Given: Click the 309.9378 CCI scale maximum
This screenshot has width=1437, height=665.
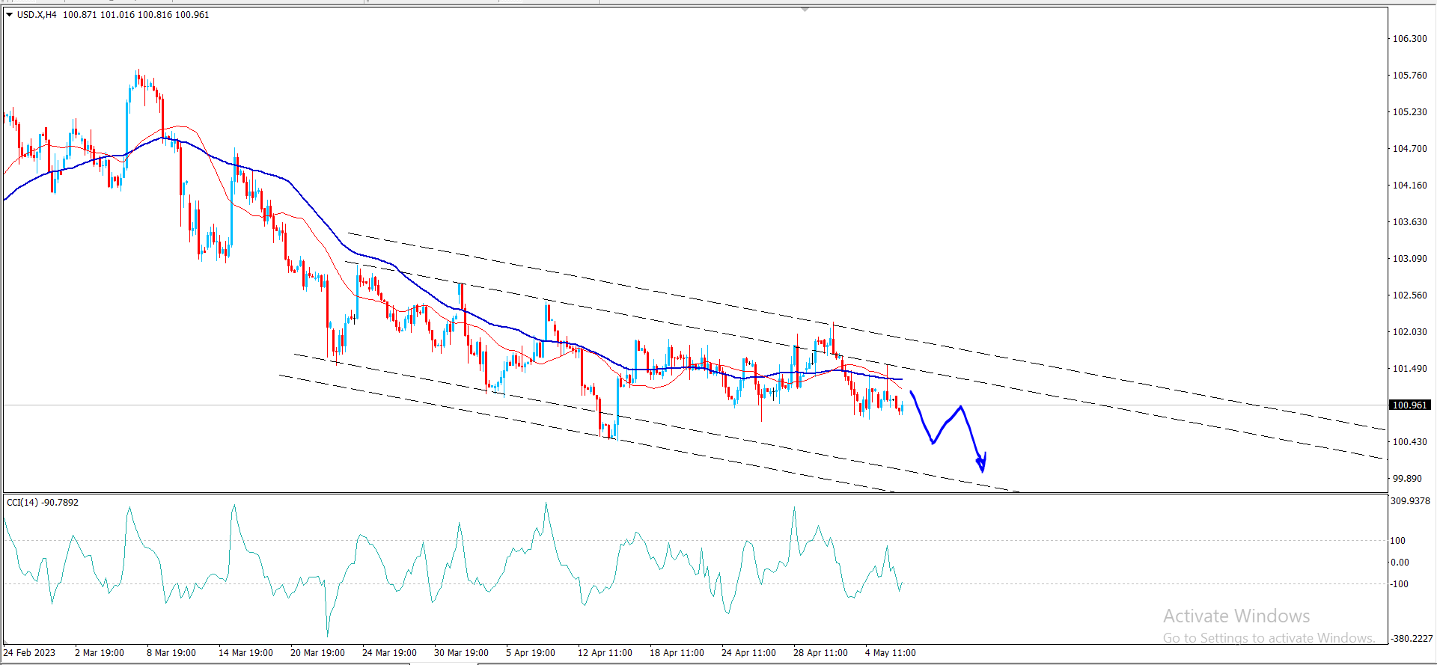Looking at the screenshot, I should [x=1409, y=500].
